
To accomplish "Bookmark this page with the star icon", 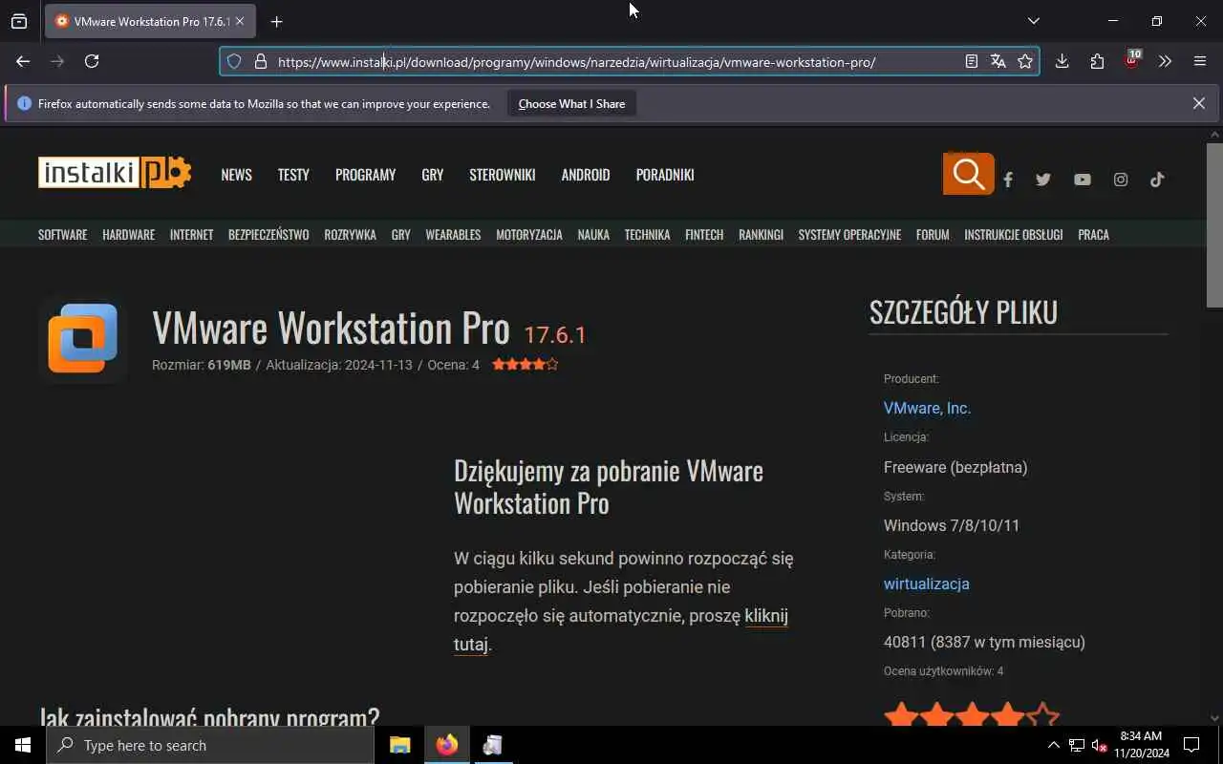I will click(x=1025, y=62).
